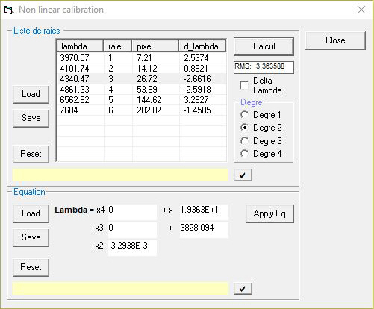Select the Degre 4 radio button
Screen dimensions: 374x309
pyautogui.click(x=244, y=154)
